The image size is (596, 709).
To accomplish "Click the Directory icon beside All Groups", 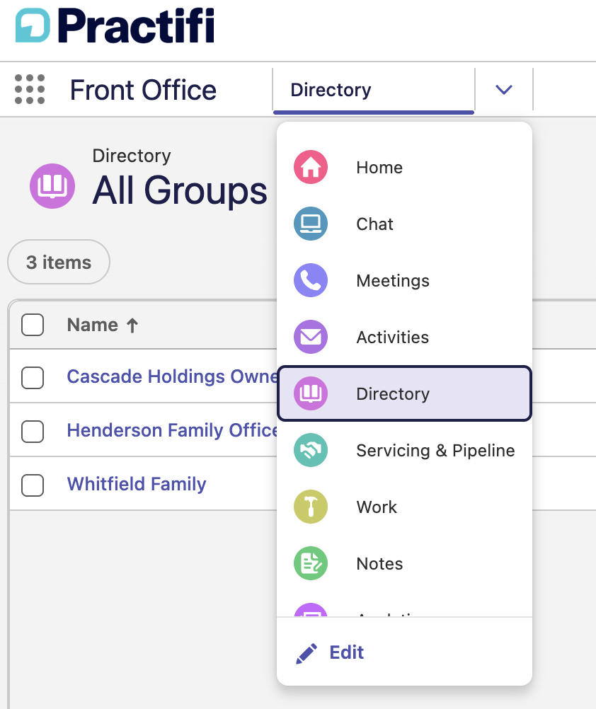I will 52,186.
